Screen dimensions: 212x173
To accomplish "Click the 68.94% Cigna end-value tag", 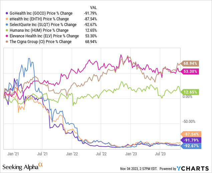I will pyautogui.click(x=191, y=63).
